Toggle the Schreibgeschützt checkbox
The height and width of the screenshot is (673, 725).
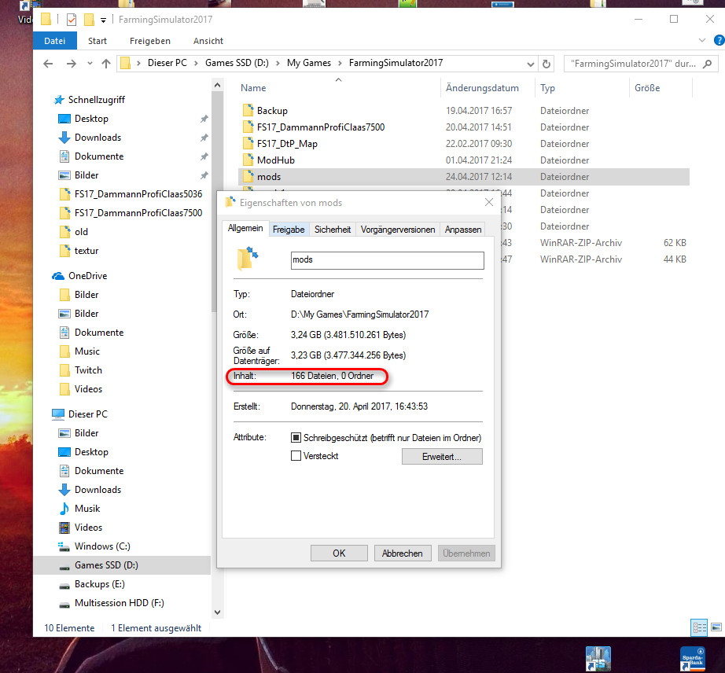[296, 438]
